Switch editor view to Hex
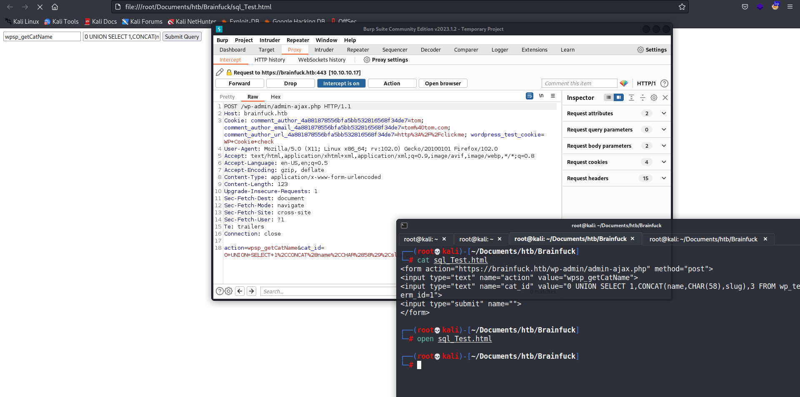800x397 pixels. pyautogui.click(x=275, y=97)
